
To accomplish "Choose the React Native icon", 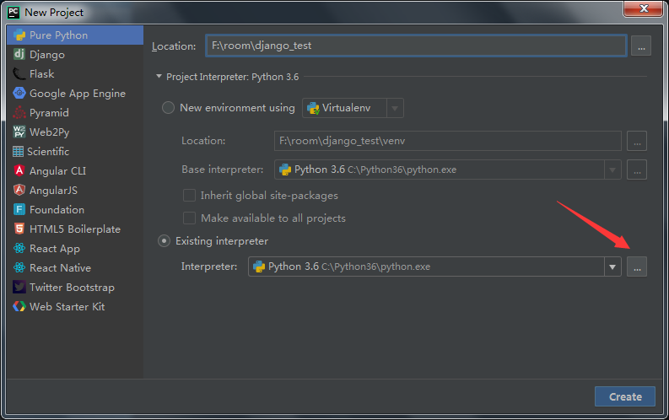I will point(19,268).
